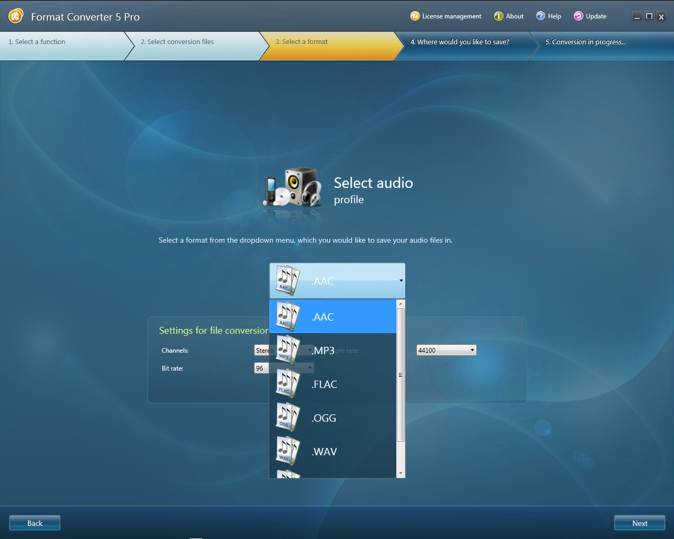This screenshot has height=539, width=674.
Task: Click the blue Help question icon
Action: pos(541,16)
